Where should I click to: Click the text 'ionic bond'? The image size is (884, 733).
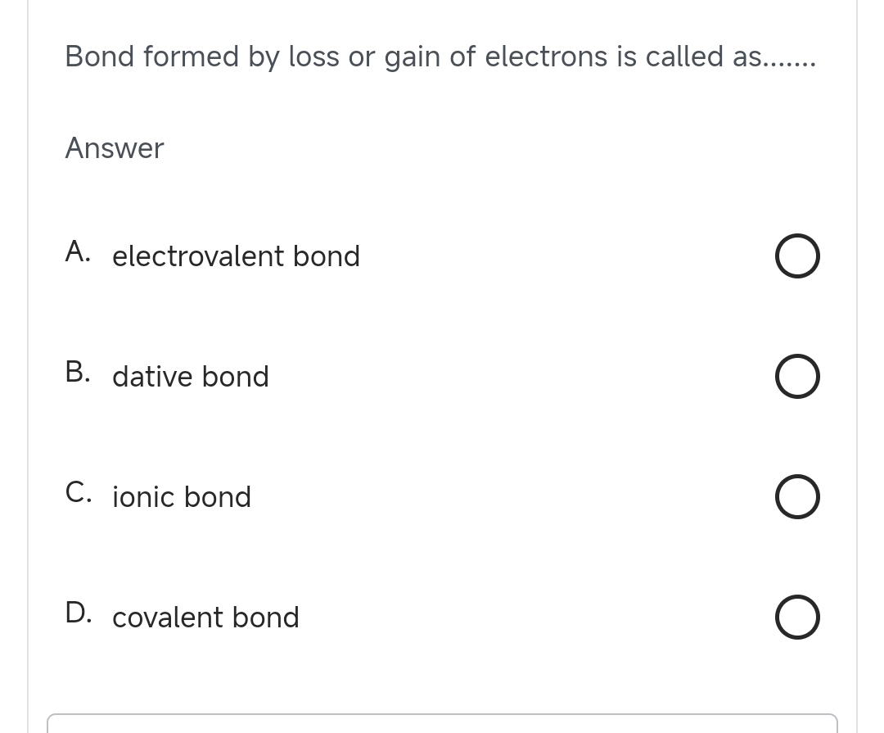[x=181, y=496]
